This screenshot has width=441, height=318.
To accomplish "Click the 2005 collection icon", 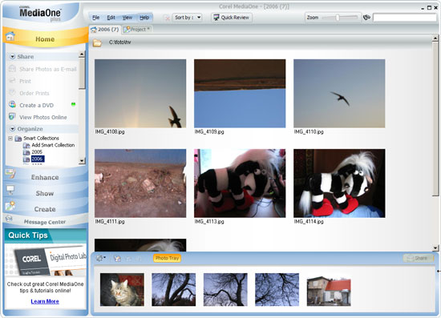I will 26,152.
